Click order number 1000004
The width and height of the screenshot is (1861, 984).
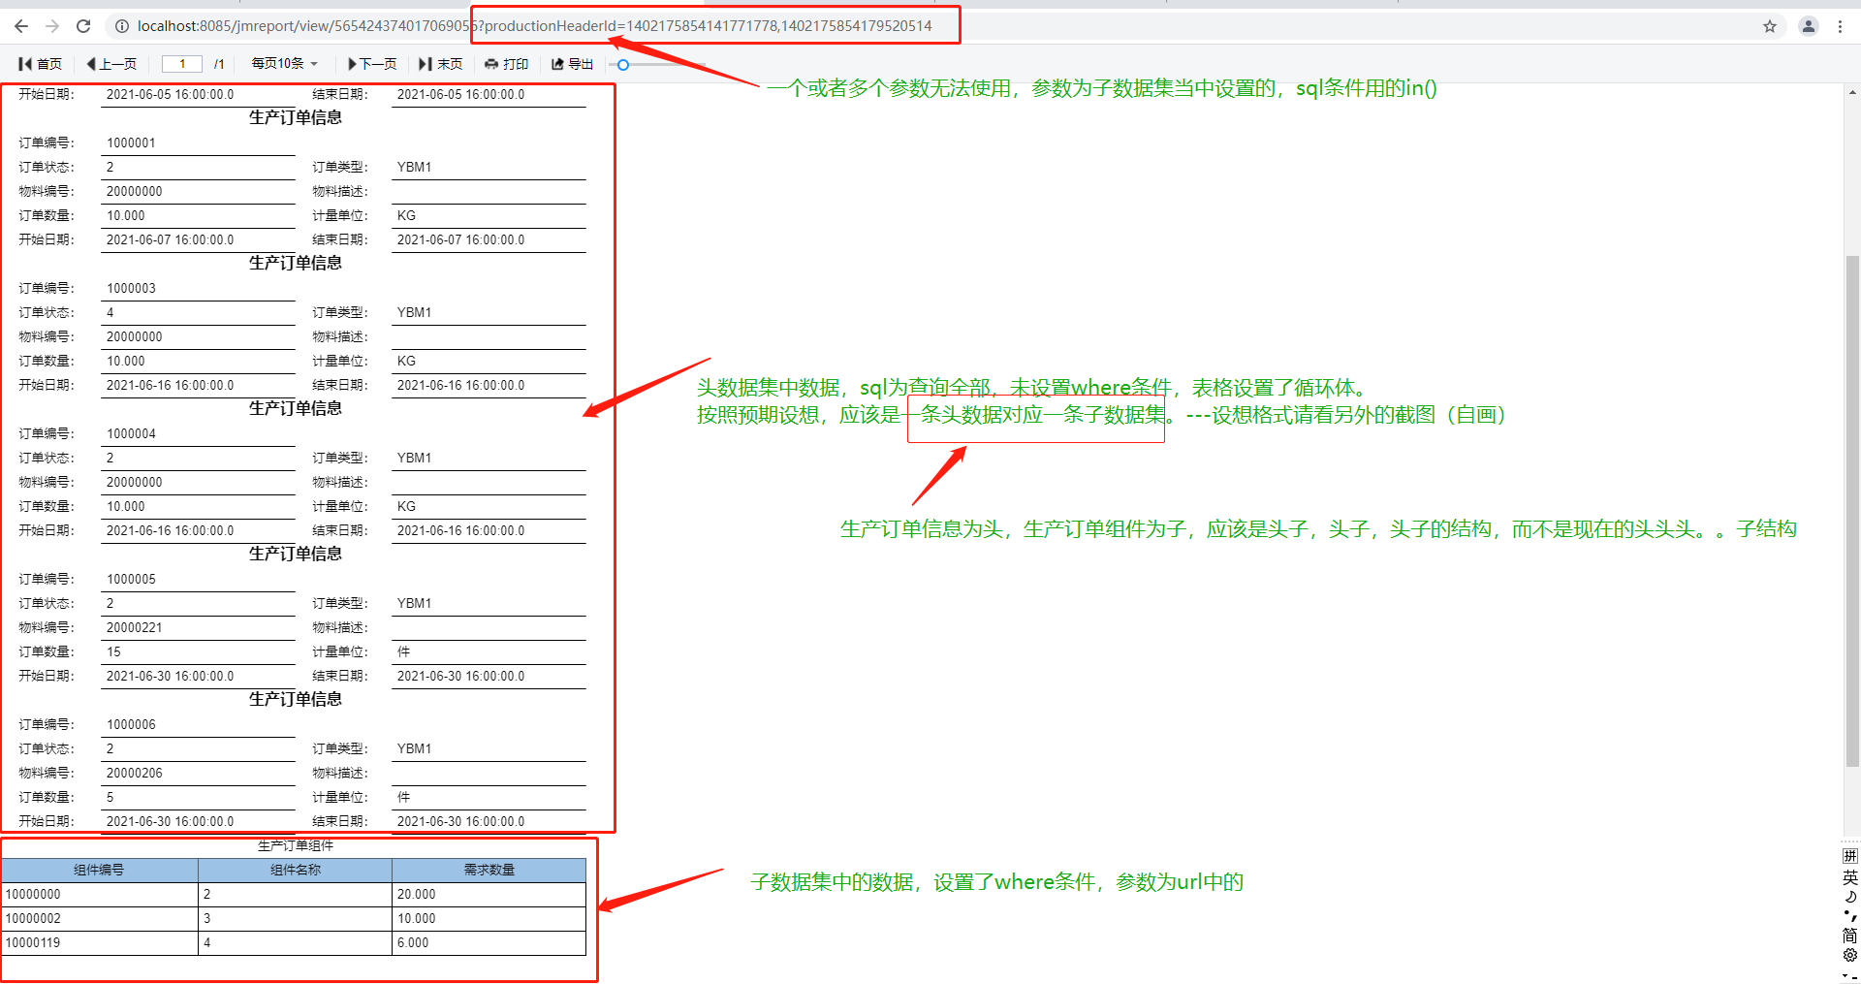[x=131, y=433]
